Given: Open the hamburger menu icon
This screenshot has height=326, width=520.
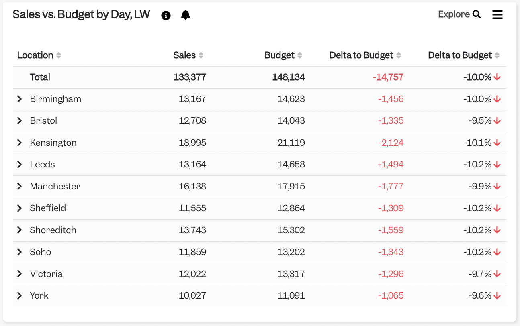Looking at the screenshot, I should [497, 15].
